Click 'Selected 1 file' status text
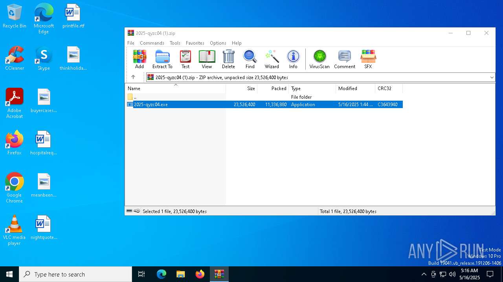The width and height of the screenshot is (503, 282). [x=174, y=211]
